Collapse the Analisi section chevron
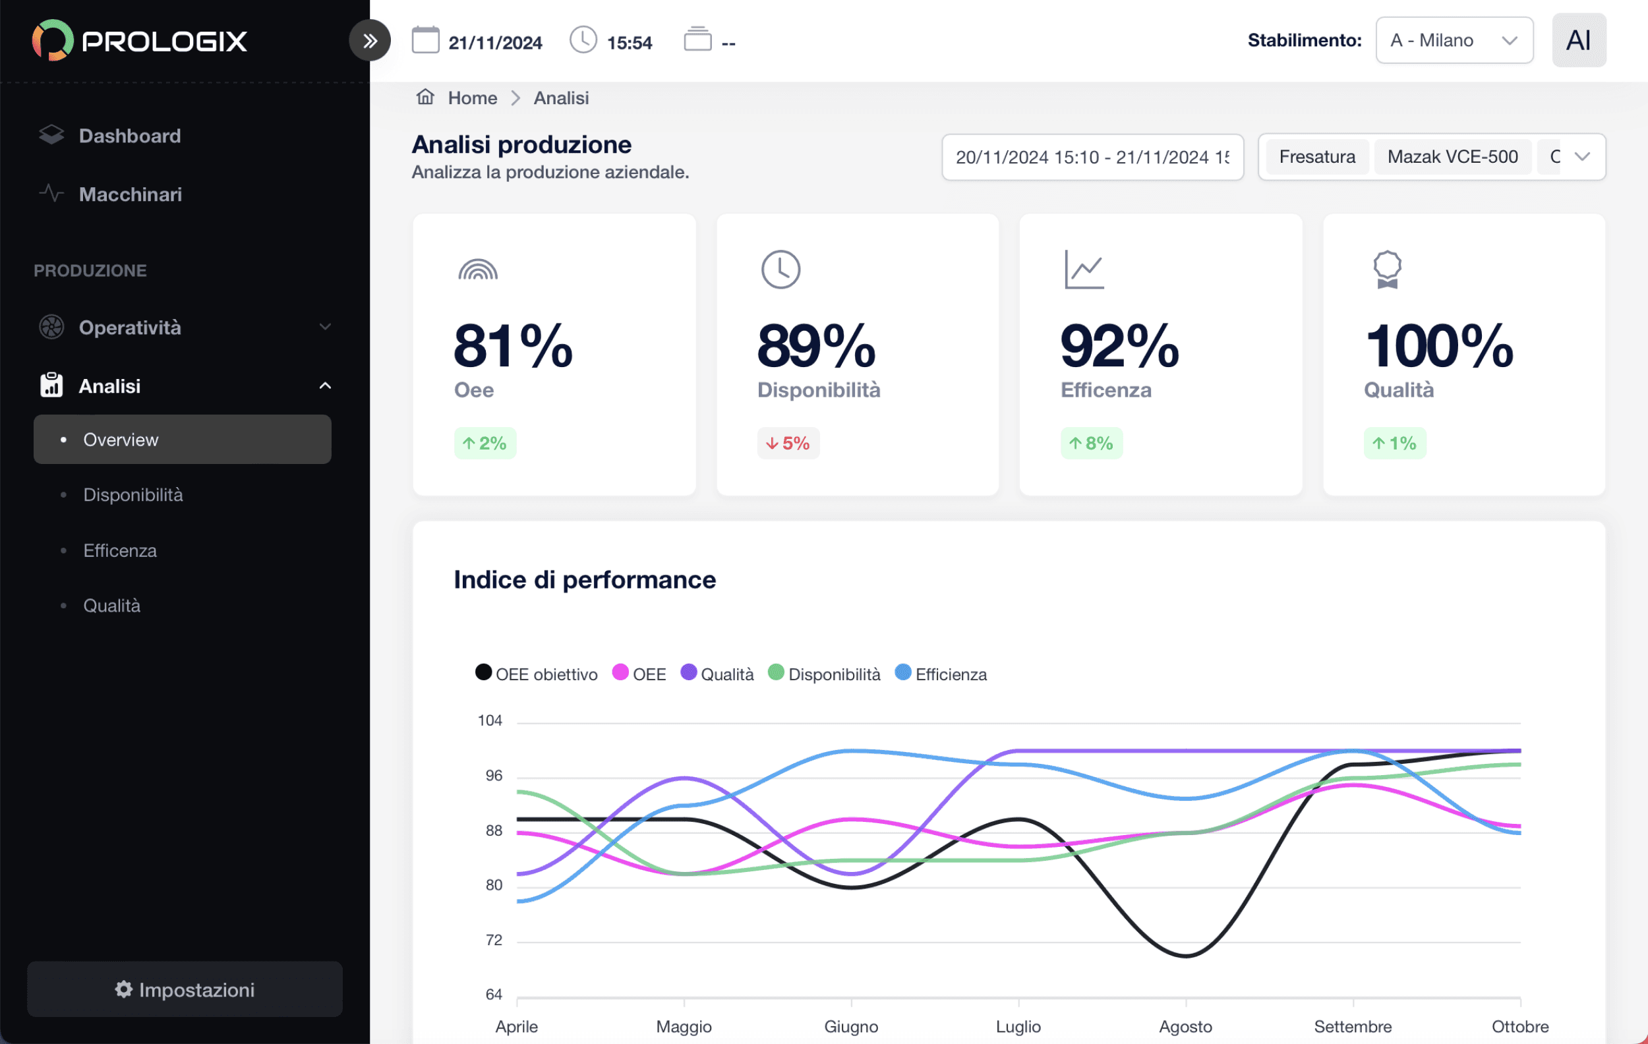This screenshot has height=1044, width=1648. click(x=325, y=386)
